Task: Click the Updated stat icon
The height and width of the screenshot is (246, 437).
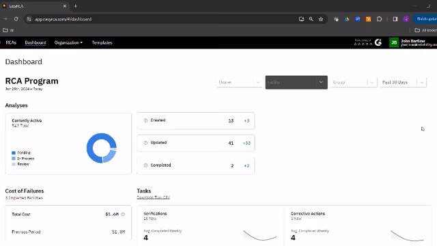Action: click(145, 143)
